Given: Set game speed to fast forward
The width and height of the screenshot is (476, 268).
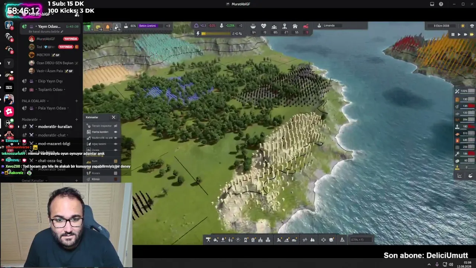Looking at the screenshot, I should click(465, 34).
